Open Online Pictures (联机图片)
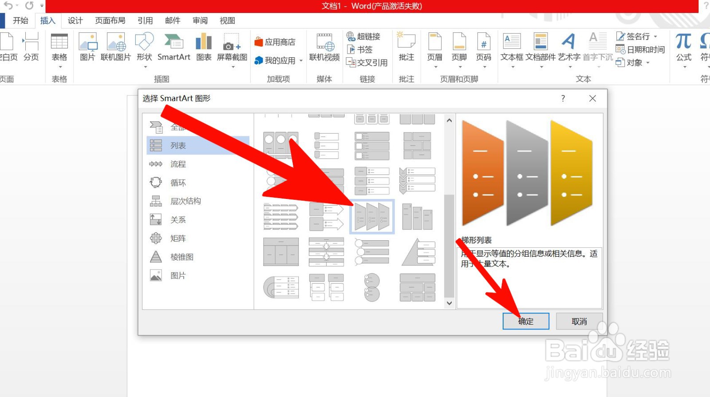710x397 pixels. [116, 47]
